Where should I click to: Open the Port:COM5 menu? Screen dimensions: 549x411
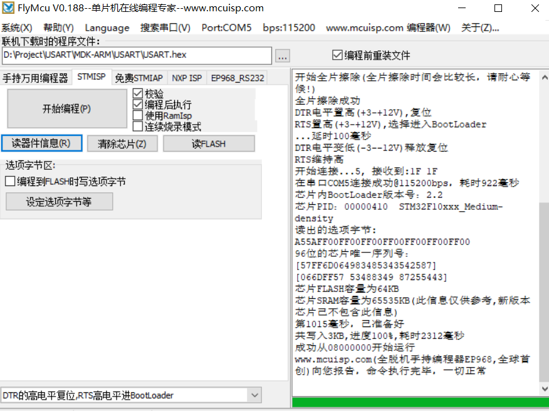pos(226,28)
